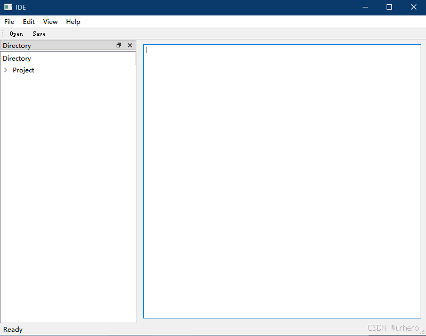The height and width of the screenshot is (336, 426).
Task: Click the window resize grip
Action: 422,332
